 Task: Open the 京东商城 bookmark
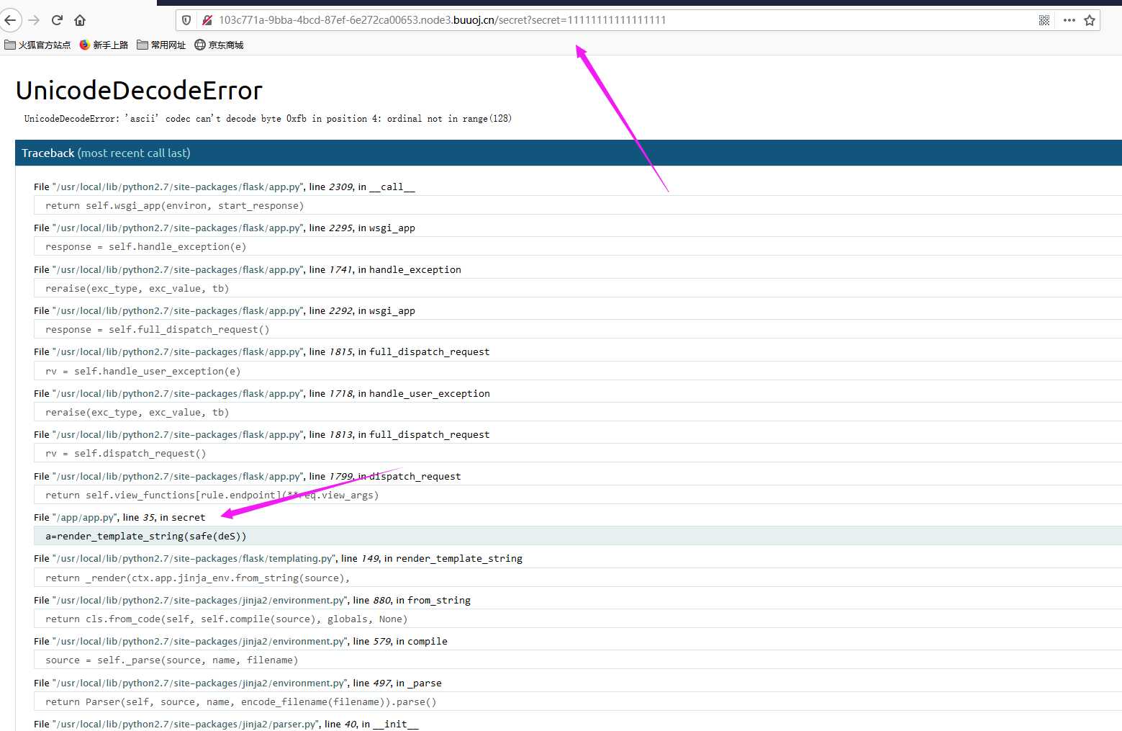220,45
